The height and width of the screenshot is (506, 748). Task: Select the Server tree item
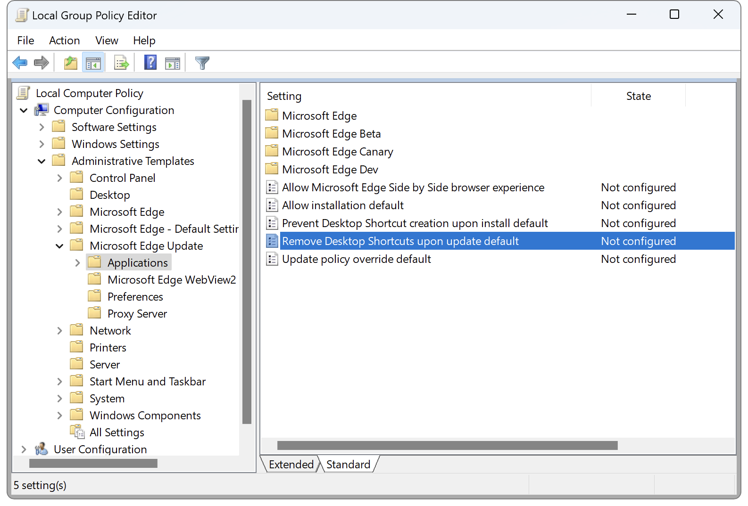(x=105, y=365)
